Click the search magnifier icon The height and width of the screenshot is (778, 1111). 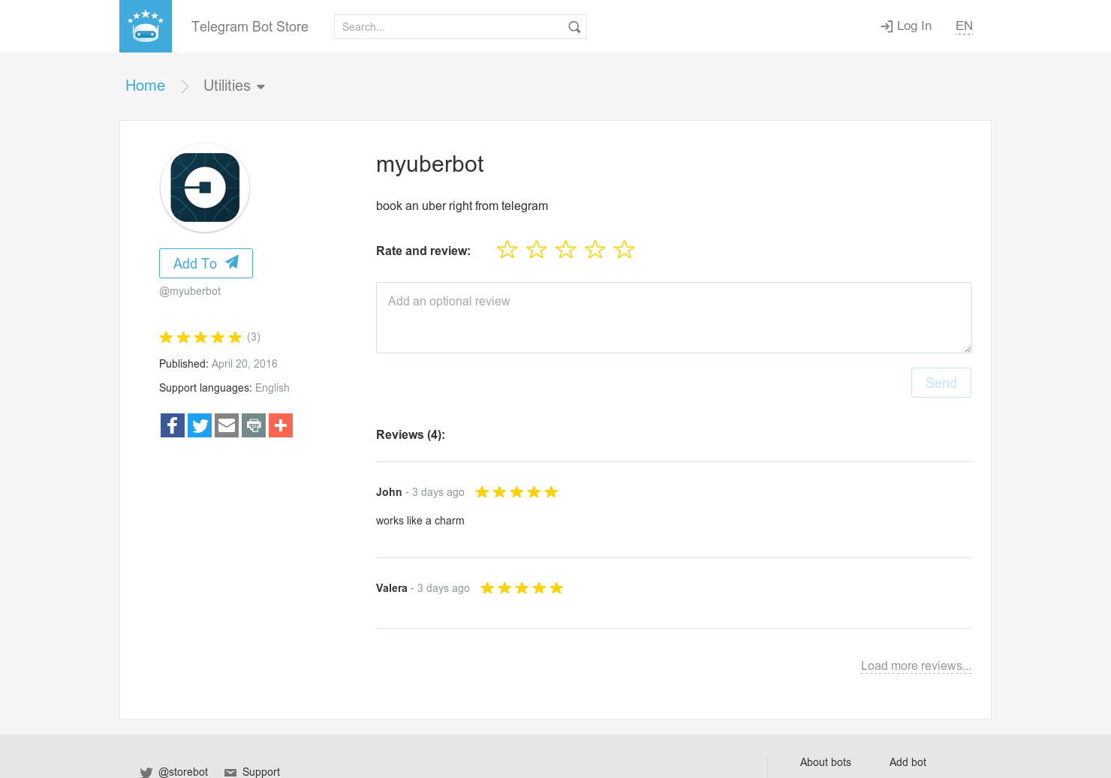click(574, 27)
